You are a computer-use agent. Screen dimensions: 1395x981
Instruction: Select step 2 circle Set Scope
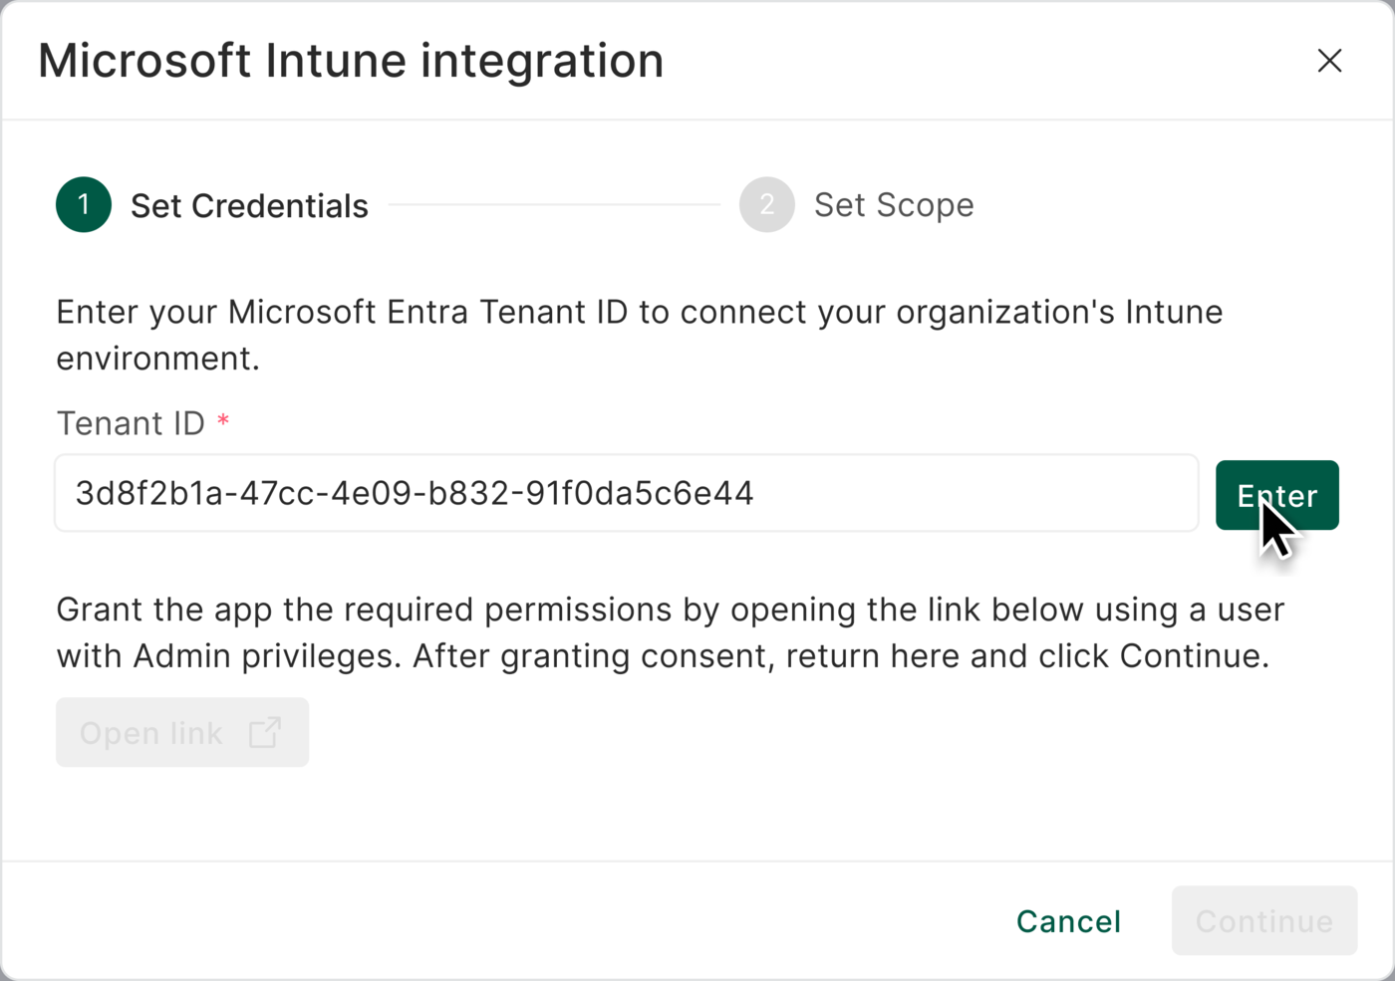(767, 205)
